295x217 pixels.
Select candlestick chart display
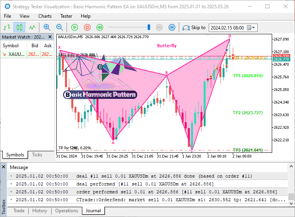19,27
